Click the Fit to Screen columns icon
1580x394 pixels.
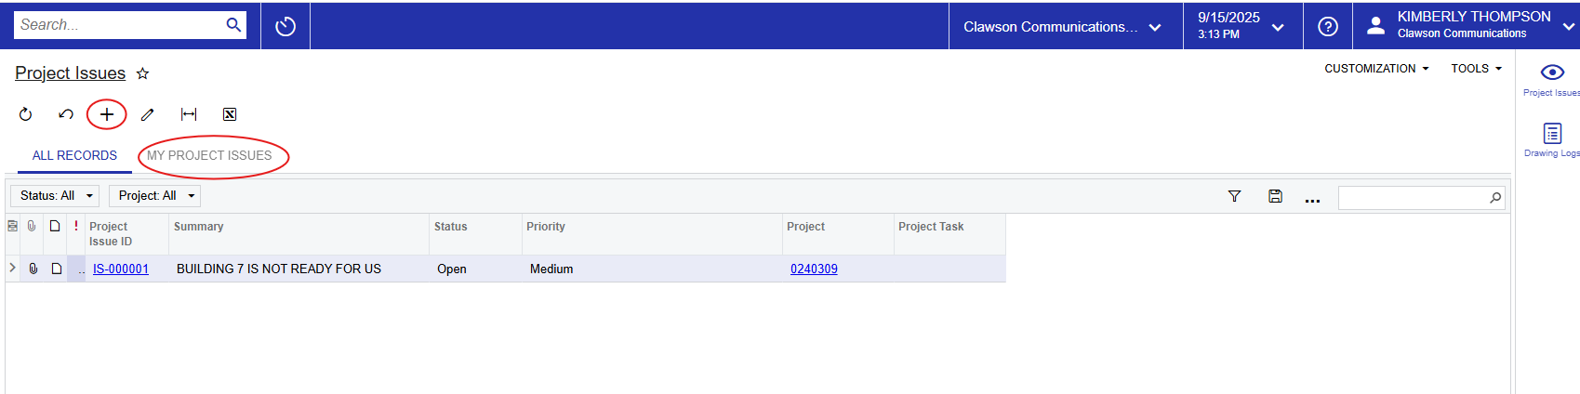tap(189, 114)
